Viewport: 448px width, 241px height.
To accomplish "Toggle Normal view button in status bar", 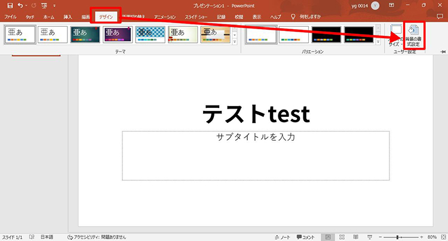I will point(329,237).
